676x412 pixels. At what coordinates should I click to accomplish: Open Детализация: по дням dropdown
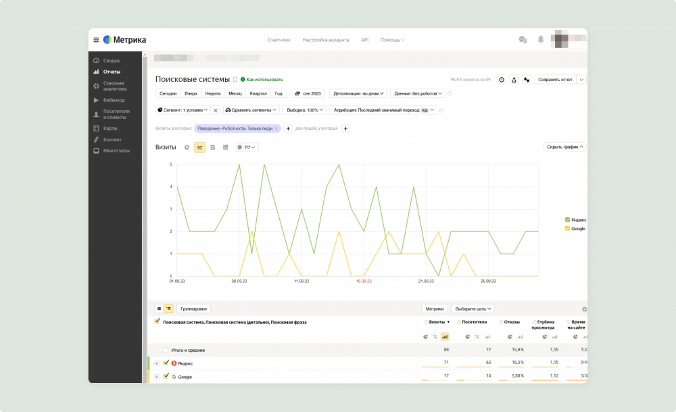pyautogui.click(x=358, y=93)
